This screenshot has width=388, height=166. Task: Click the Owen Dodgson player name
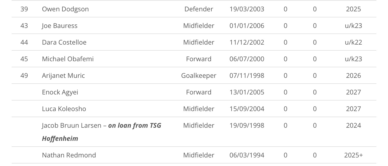65,9
